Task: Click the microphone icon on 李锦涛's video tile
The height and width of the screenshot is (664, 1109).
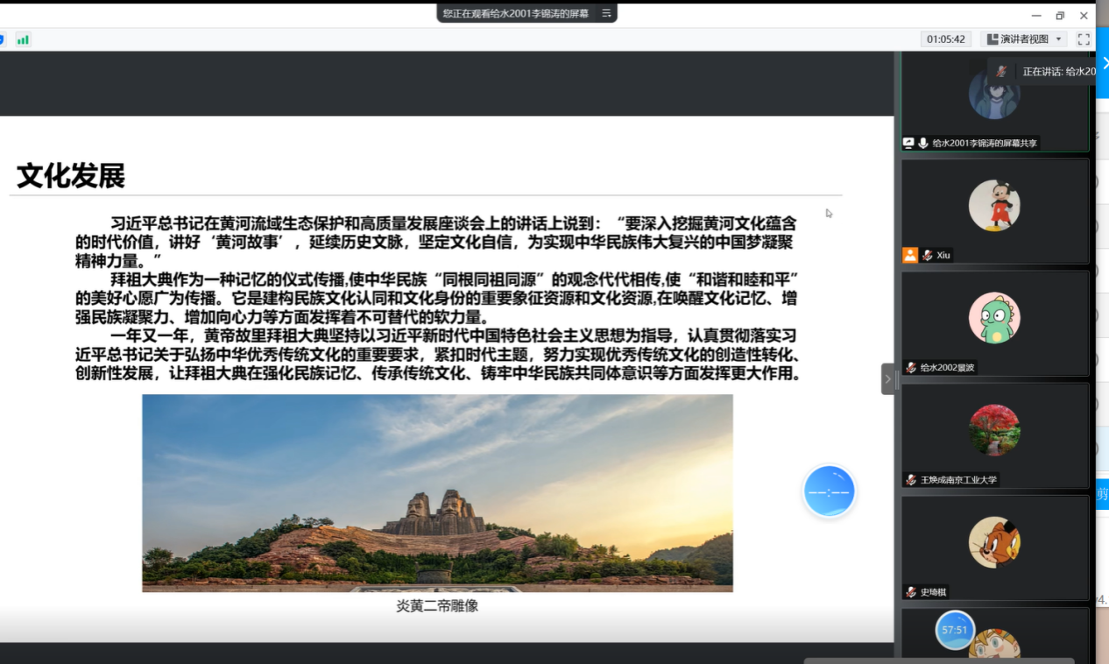Action: [x=923, y=143]
